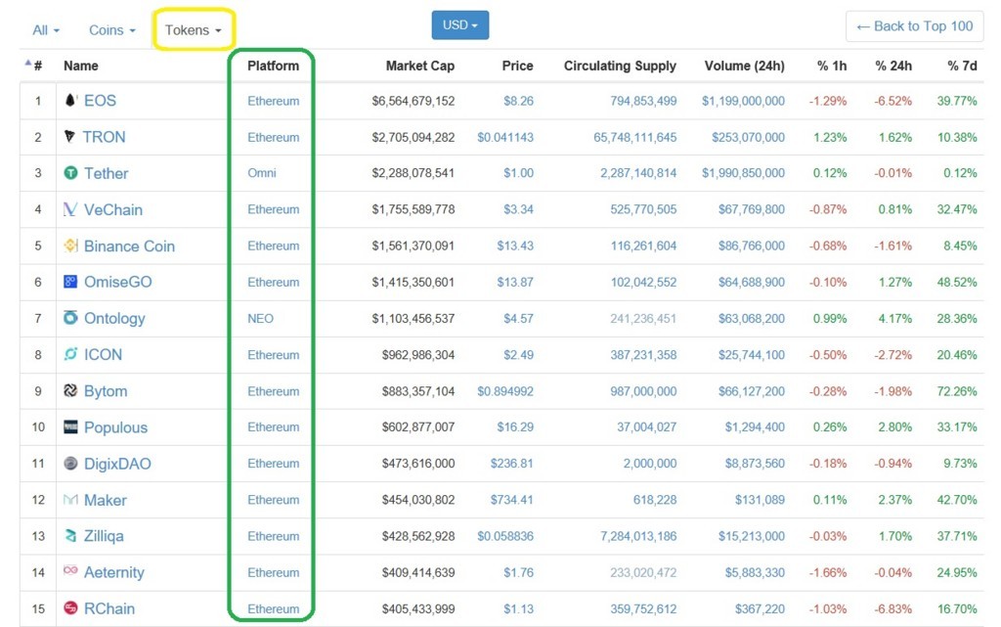The width and height of the screenshot is (1001, 627).
Task: Click the Zilliqa logo icon
Action: coord(70,536)
